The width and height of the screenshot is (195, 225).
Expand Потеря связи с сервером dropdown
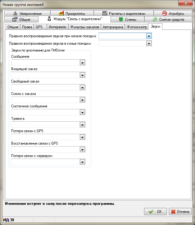[x=82, y=162]
